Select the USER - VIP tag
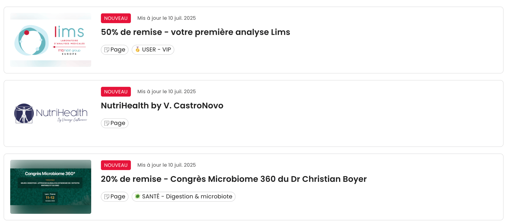Screen dimensions: 509x224 [x=153, y=50]
